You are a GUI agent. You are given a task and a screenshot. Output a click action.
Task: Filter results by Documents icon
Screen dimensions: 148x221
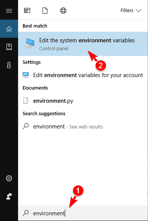45,11
